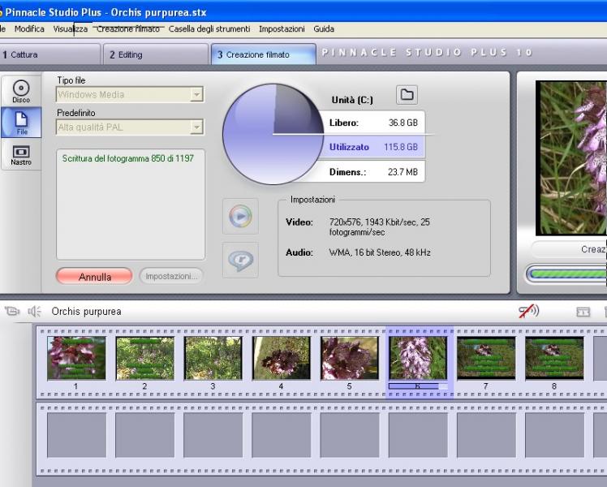Screen dimensions: 607x487
Task: Select the File output option
Action: [x=21, y=123]
